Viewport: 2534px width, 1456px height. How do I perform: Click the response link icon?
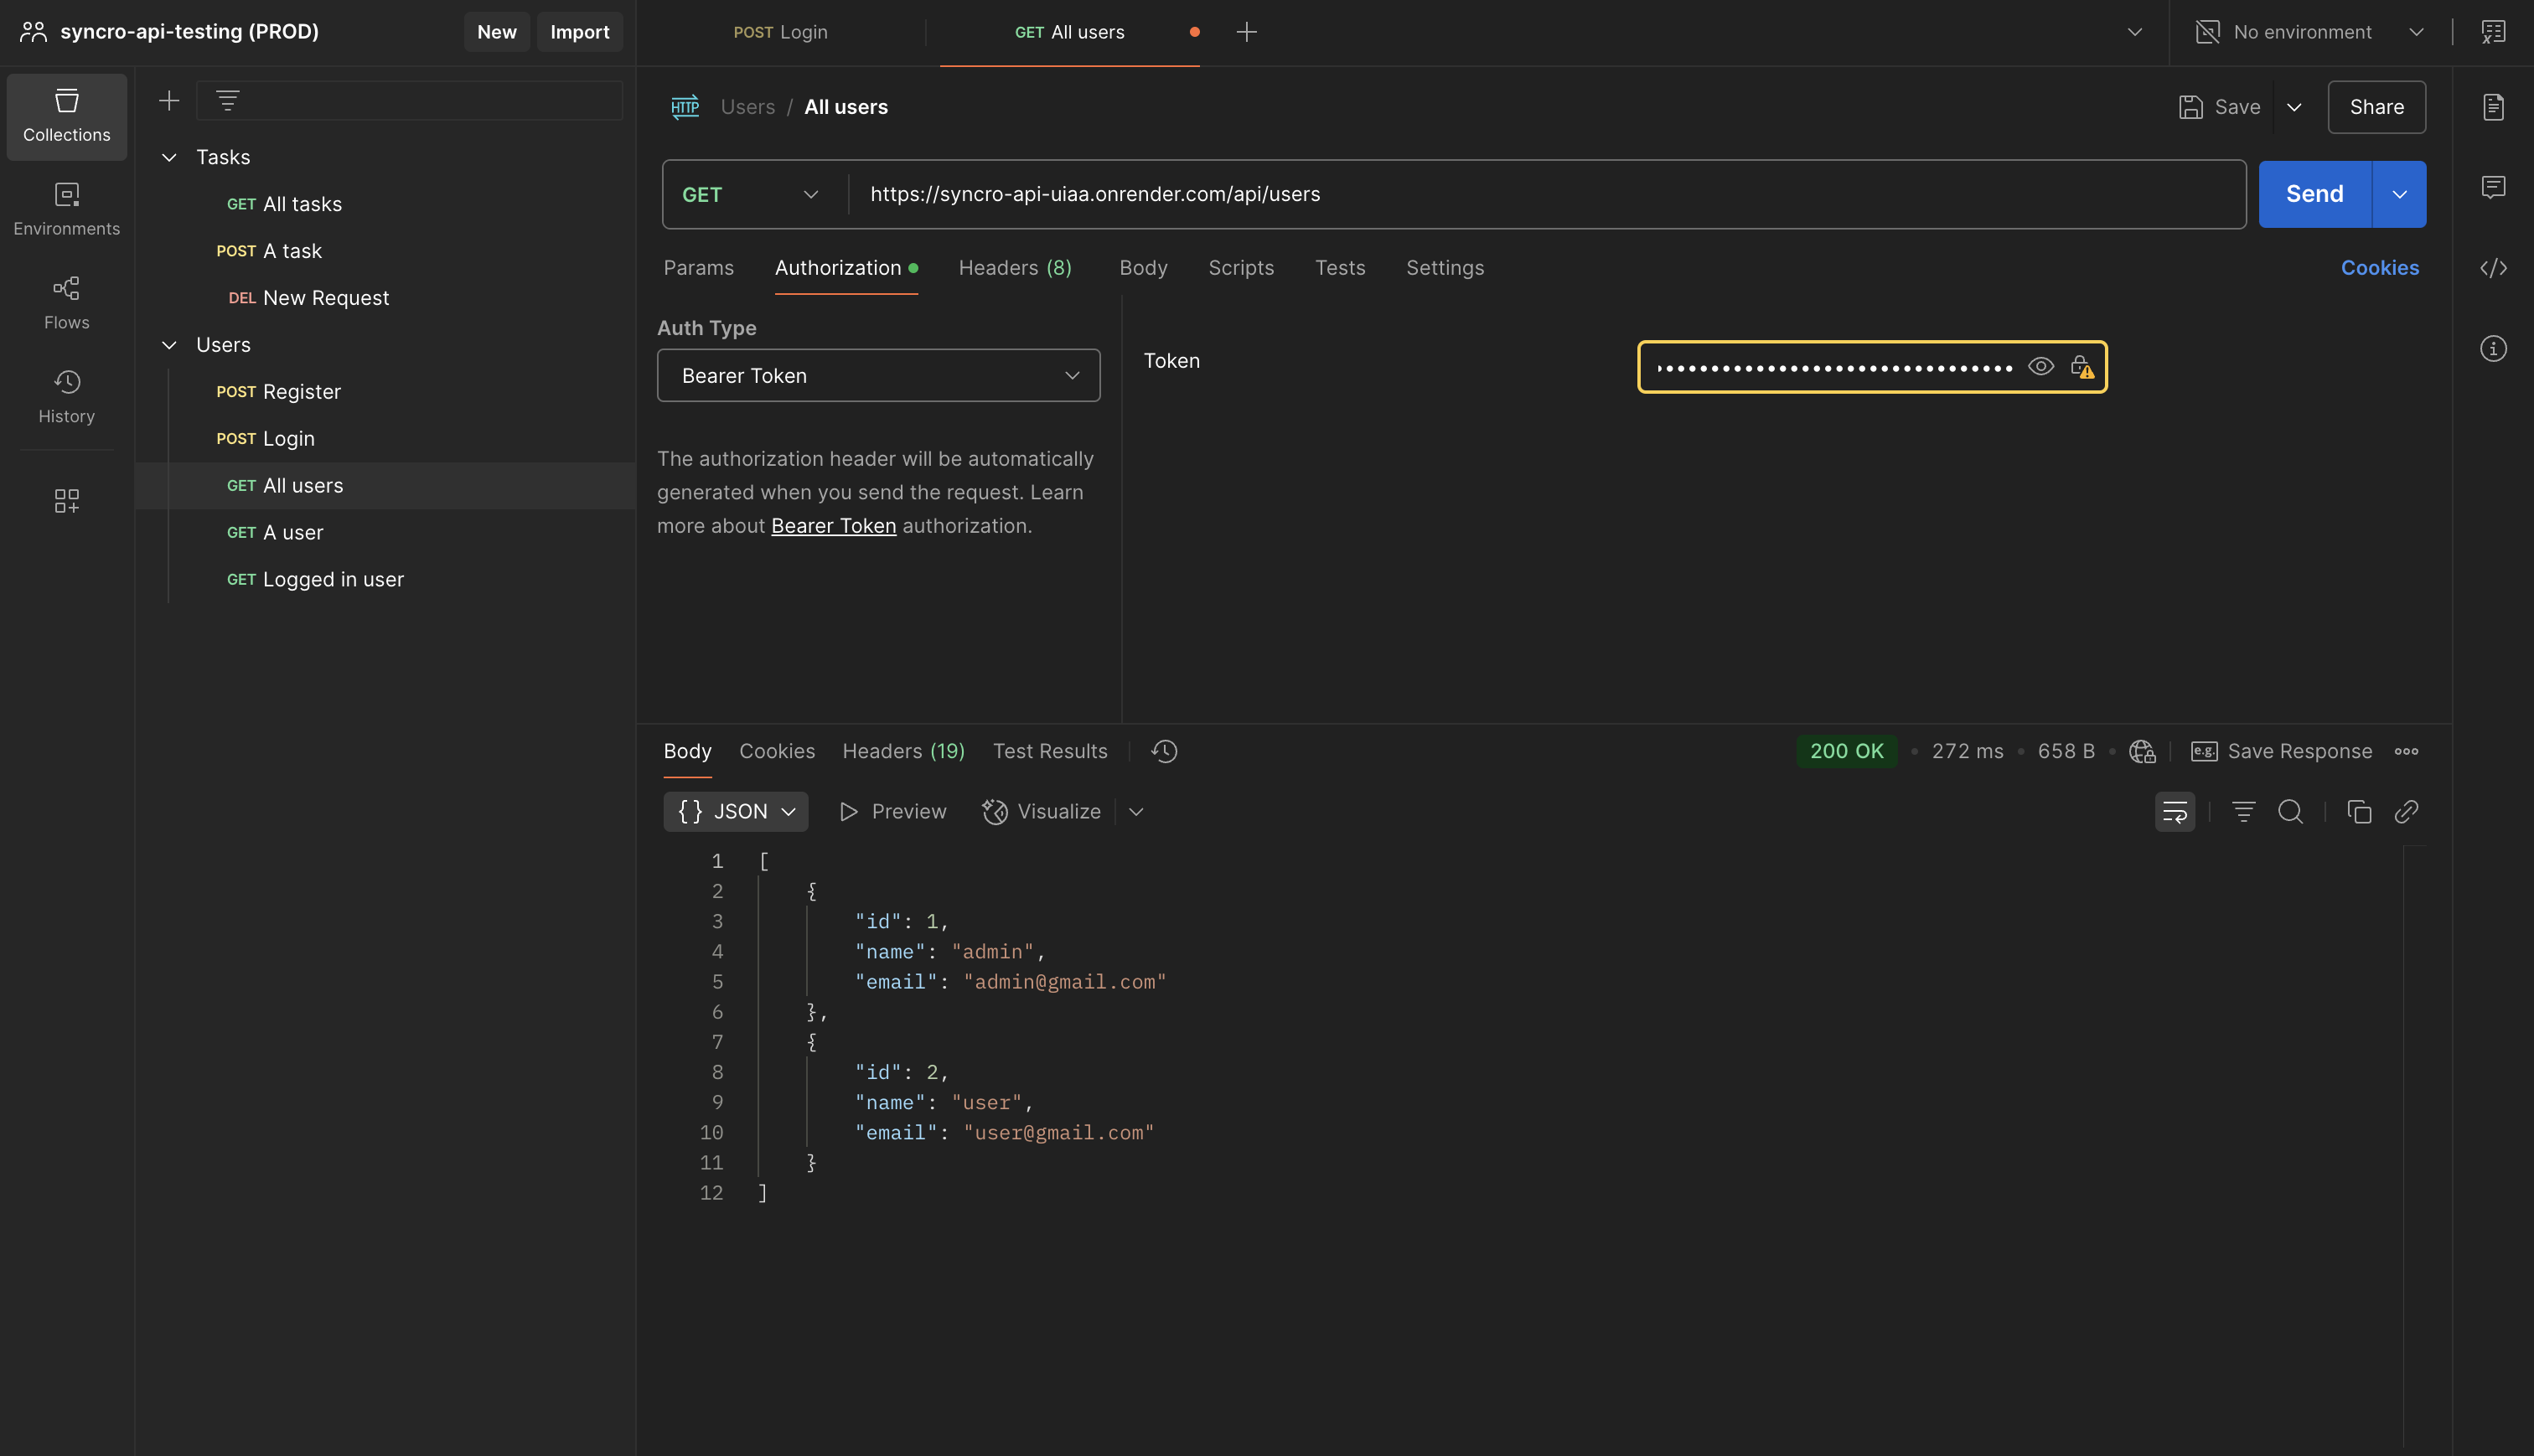point(2406,811)
